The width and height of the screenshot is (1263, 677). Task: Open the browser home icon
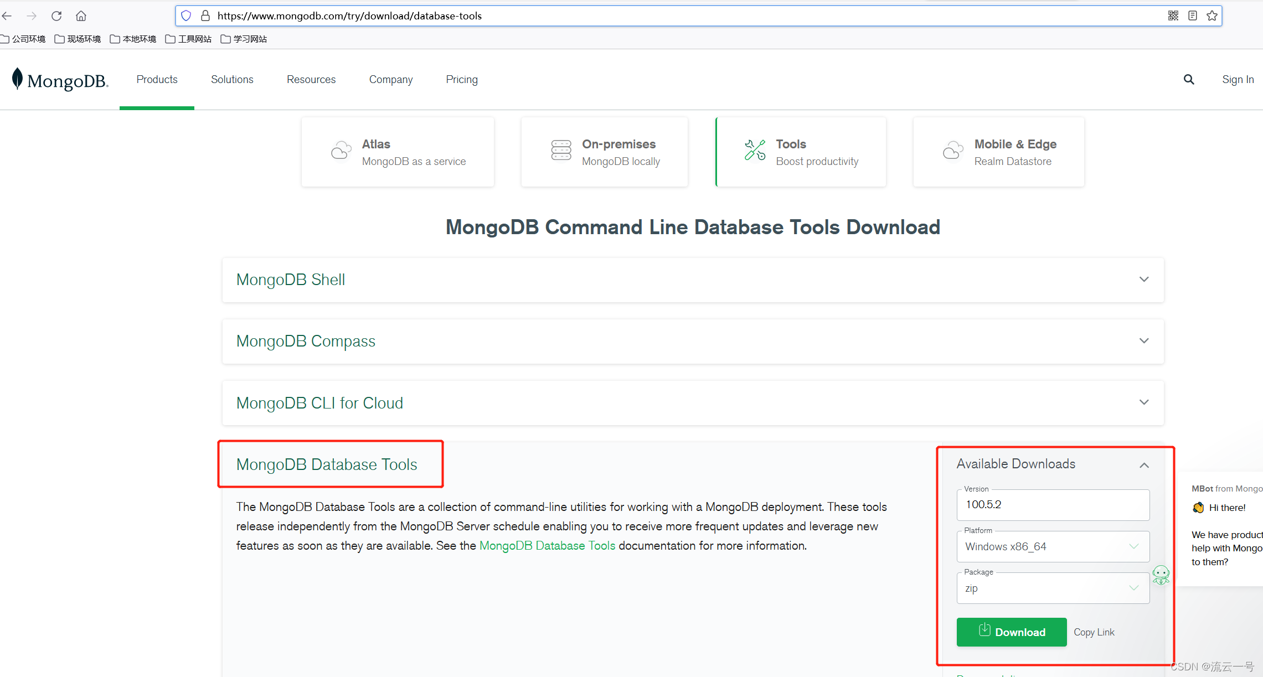(x=81, y=16)
